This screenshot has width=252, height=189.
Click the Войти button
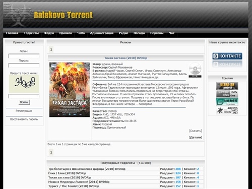pyautogui.click(x=24, y=102)
